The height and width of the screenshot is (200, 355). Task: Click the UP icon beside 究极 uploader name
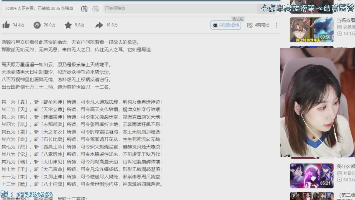point(339,27)
